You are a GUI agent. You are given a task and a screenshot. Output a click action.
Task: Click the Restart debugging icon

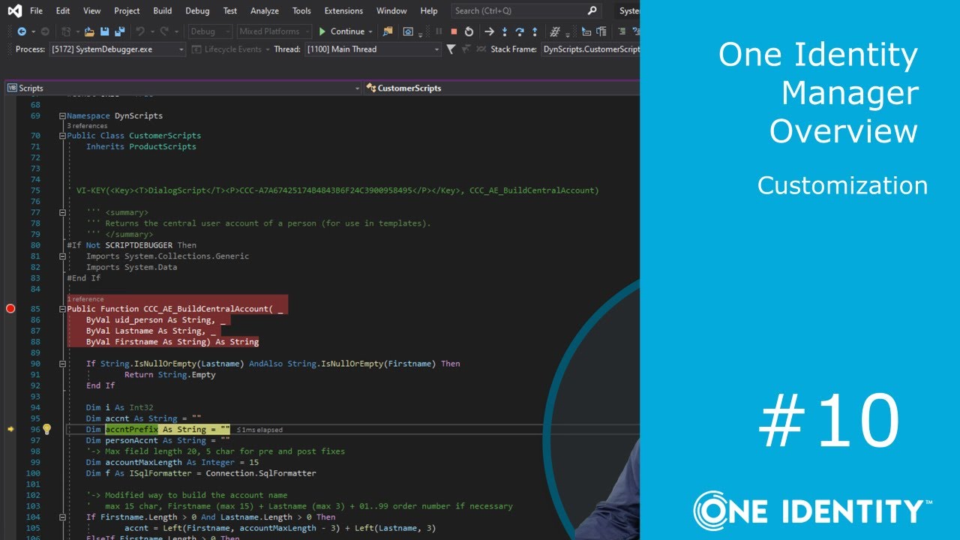469,31
